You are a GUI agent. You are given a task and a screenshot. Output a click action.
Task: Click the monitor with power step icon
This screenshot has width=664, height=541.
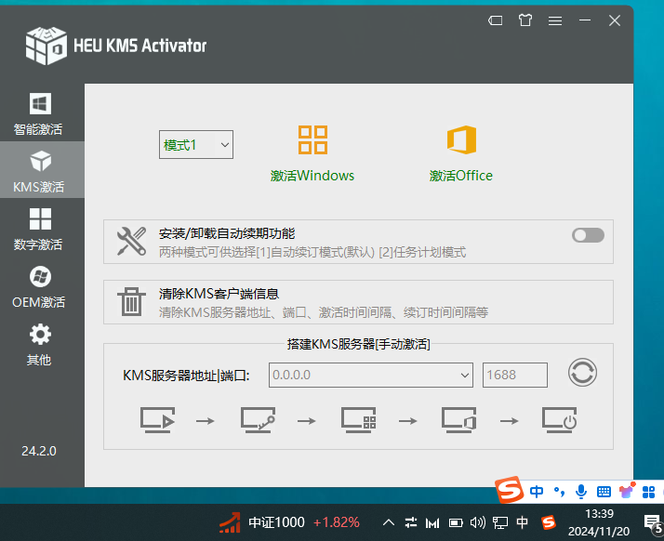click(560, 420)
